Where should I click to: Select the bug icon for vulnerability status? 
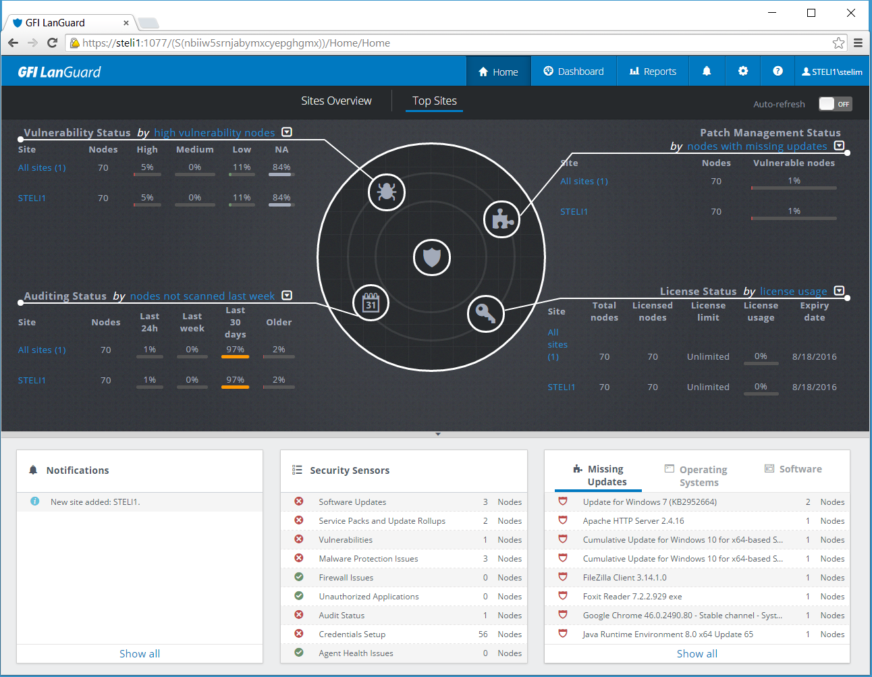(386, 192)
